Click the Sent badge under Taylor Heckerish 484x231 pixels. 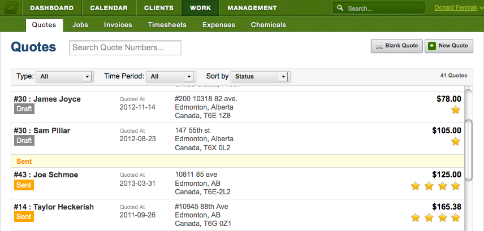tap(24, 217)
